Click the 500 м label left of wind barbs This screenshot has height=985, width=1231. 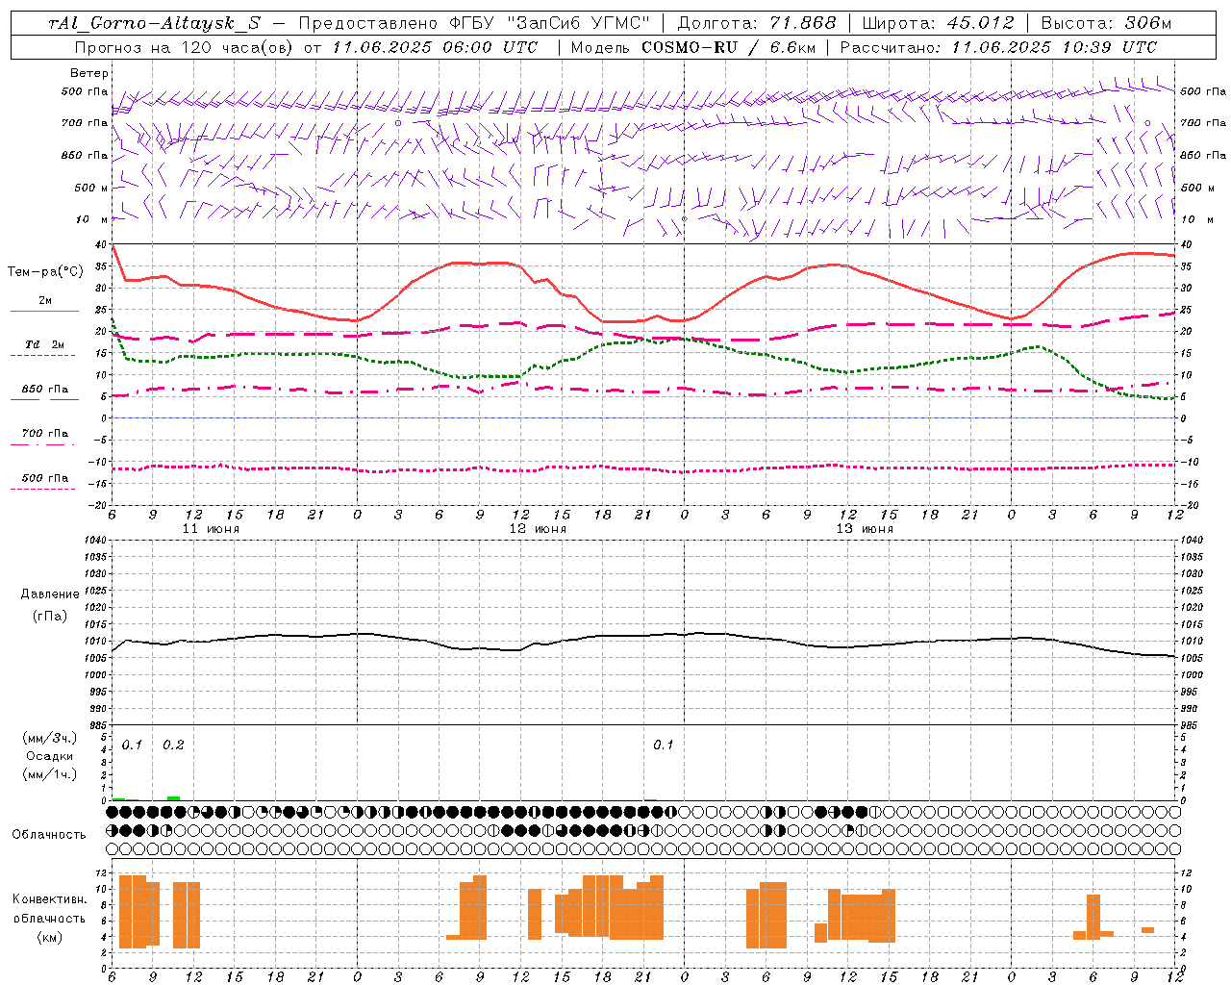86,188
